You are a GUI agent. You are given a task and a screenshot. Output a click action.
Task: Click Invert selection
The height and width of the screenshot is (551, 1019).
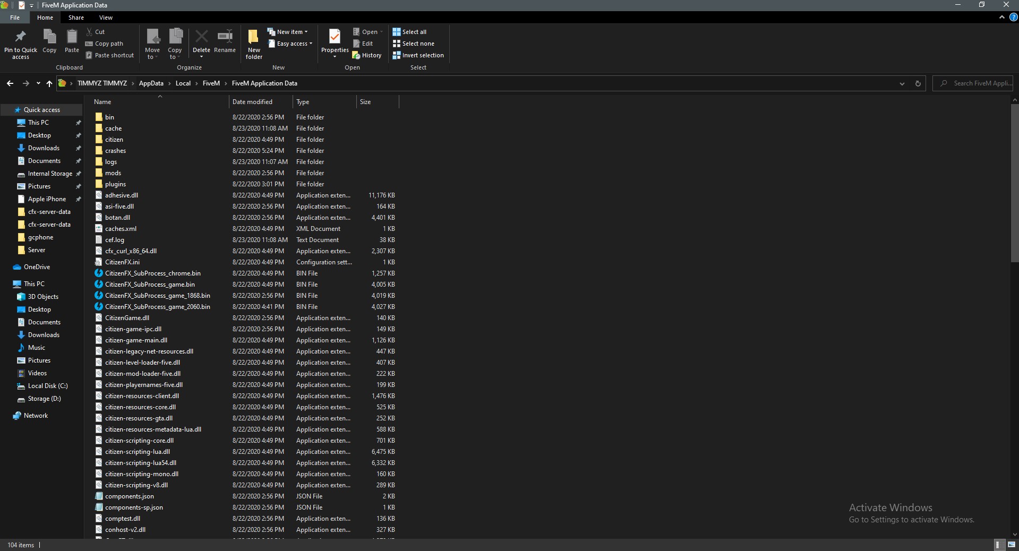click(x=418, y=55)
